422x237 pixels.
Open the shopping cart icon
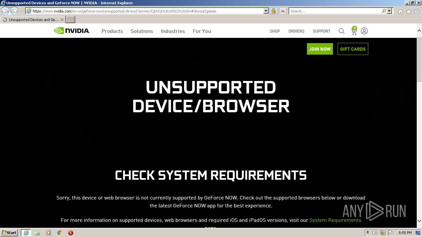(354, 31)
